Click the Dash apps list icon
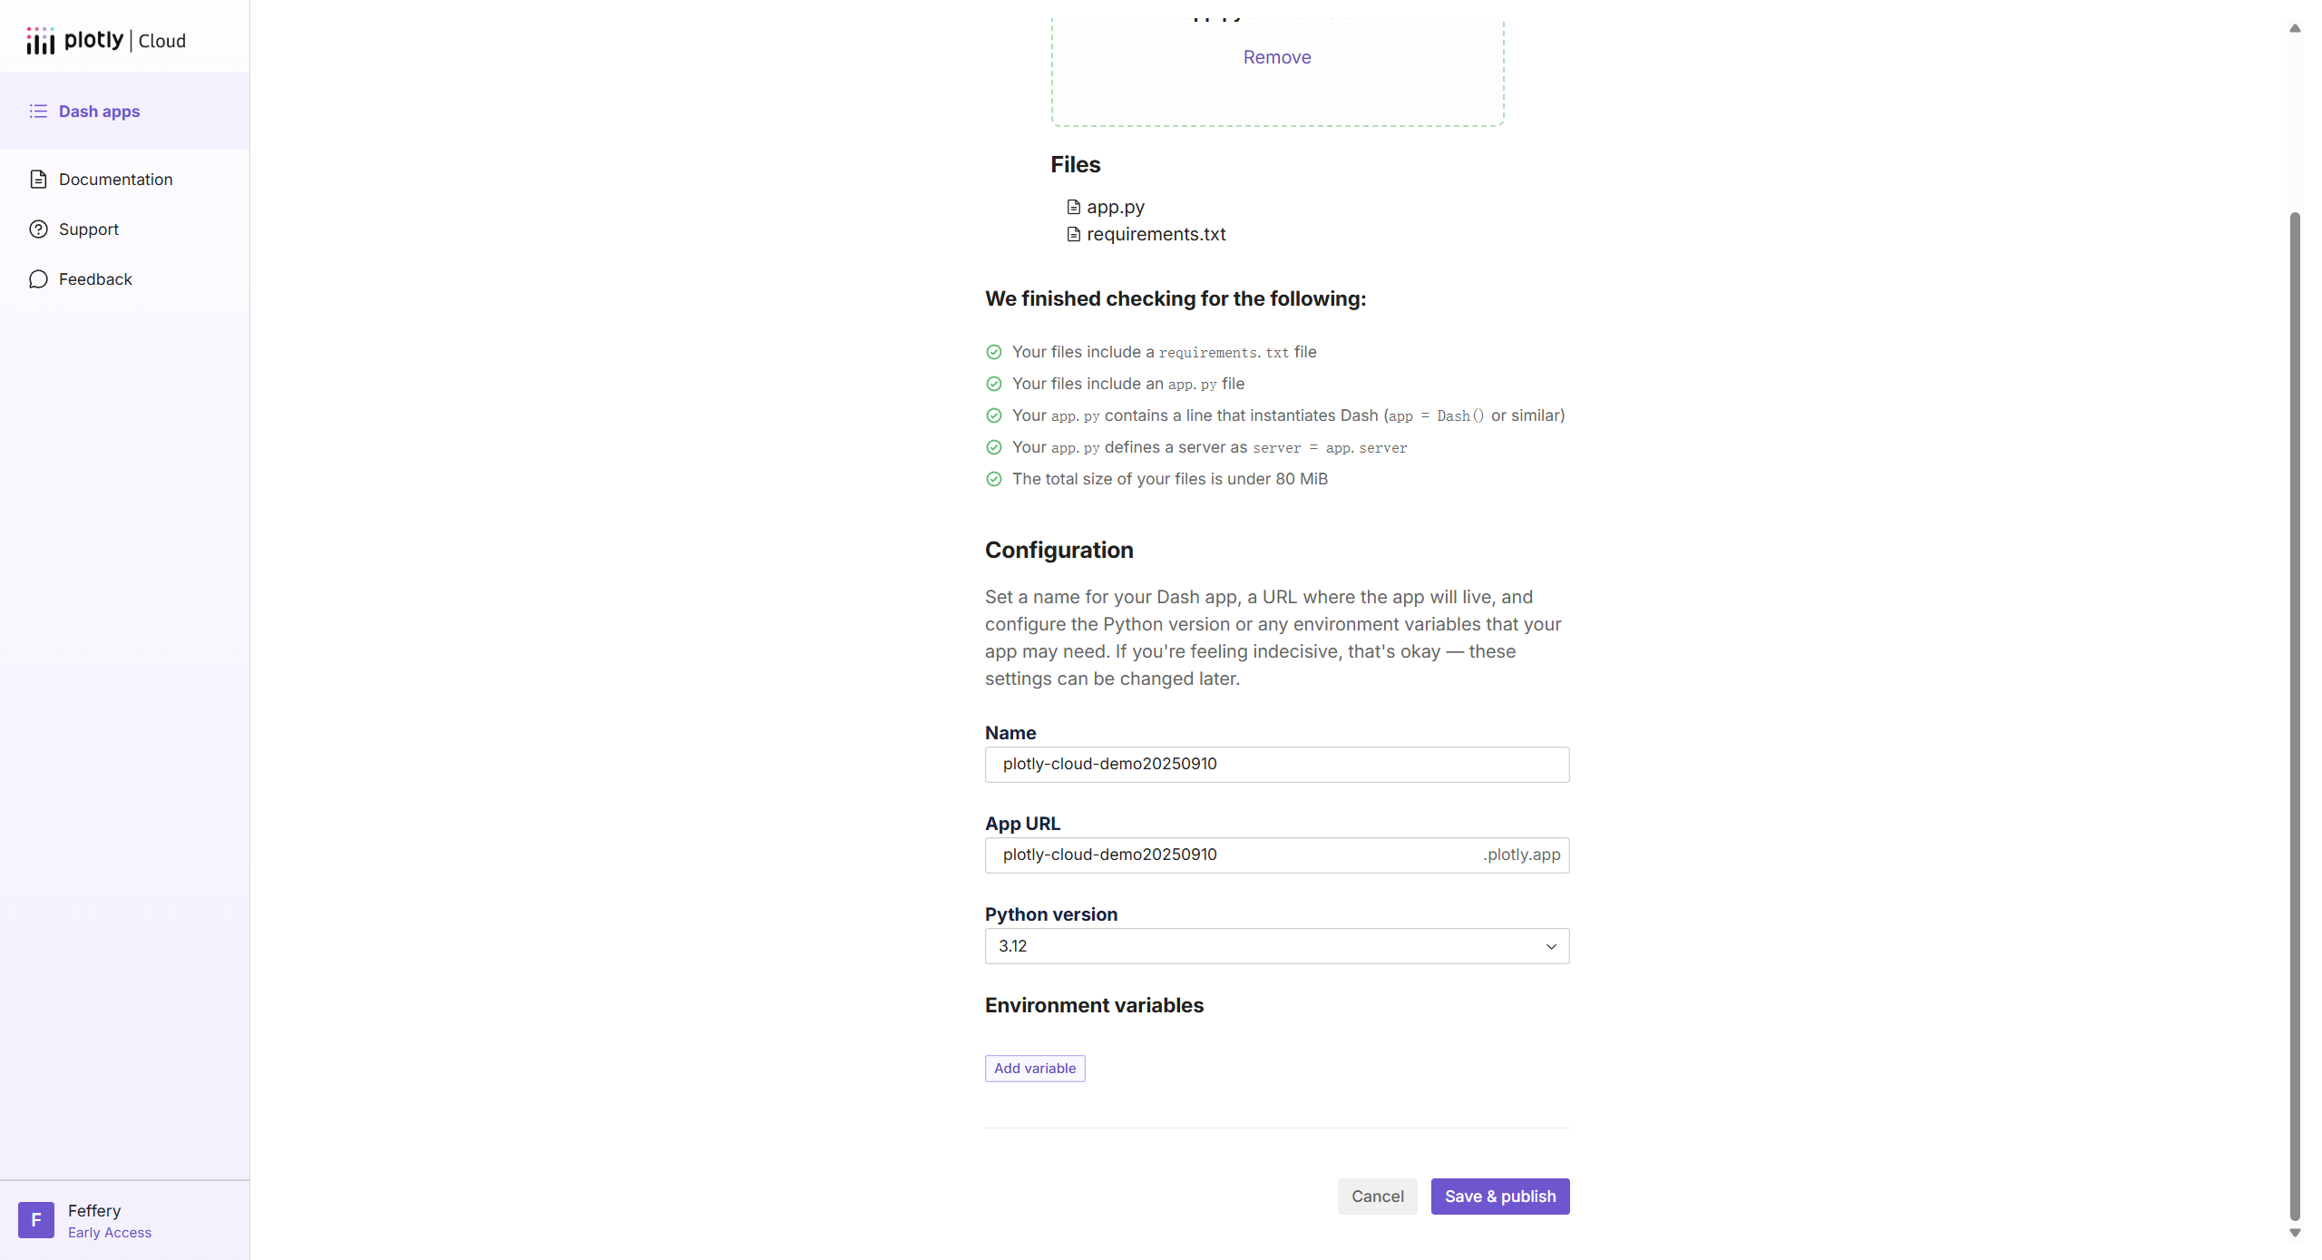The height and width of the screenshot is (1260, 2322). (38, 111)
